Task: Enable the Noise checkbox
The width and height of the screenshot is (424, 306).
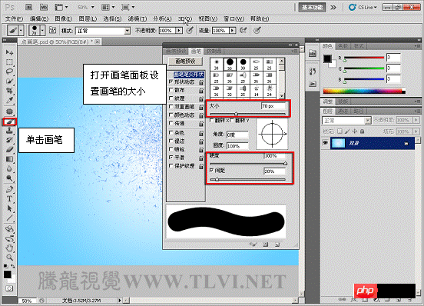Action: [x=171, y=132]
